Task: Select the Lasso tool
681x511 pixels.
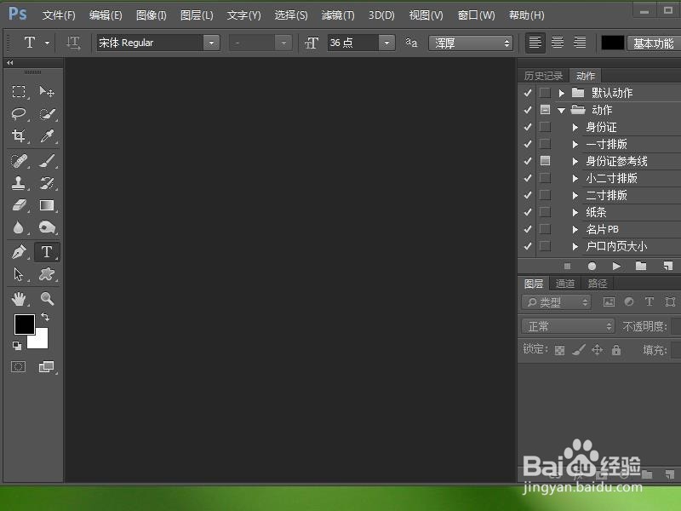Action: pos(18,114)
